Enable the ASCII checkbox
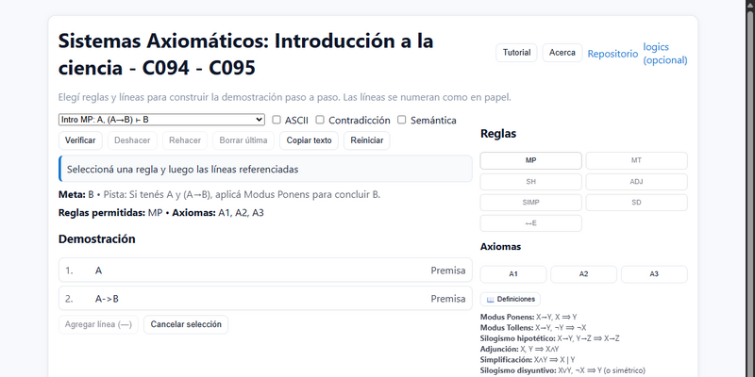Screen dimensions: 755x377 (277, 120)
